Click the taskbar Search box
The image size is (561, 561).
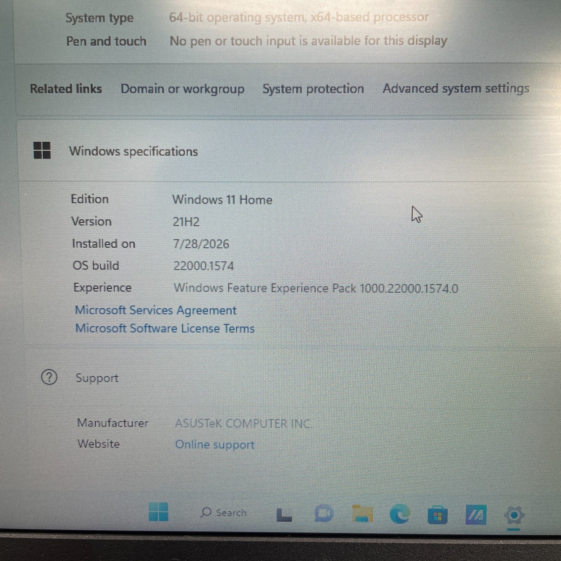pyautogui.click(x=224, y=513)
